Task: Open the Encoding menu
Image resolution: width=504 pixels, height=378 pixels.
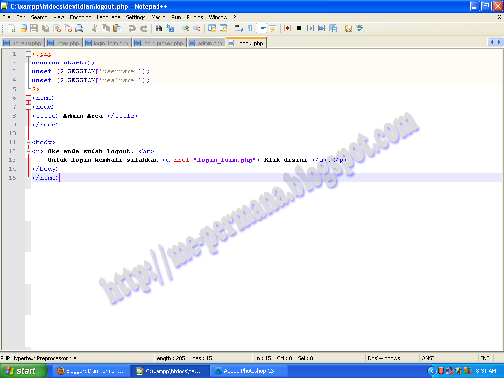Action: pyautogui.click(x=80, y=17)
